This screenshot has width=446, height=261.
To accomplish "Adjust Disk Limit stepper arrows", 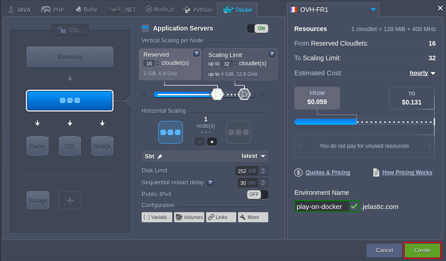I will click(x=263, y=171).
